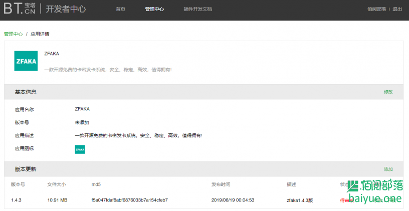Click 添加 in the 版本更新 section
Viewport: 409px width, 211px height.
pyautogui.click(x=388, y=169)
